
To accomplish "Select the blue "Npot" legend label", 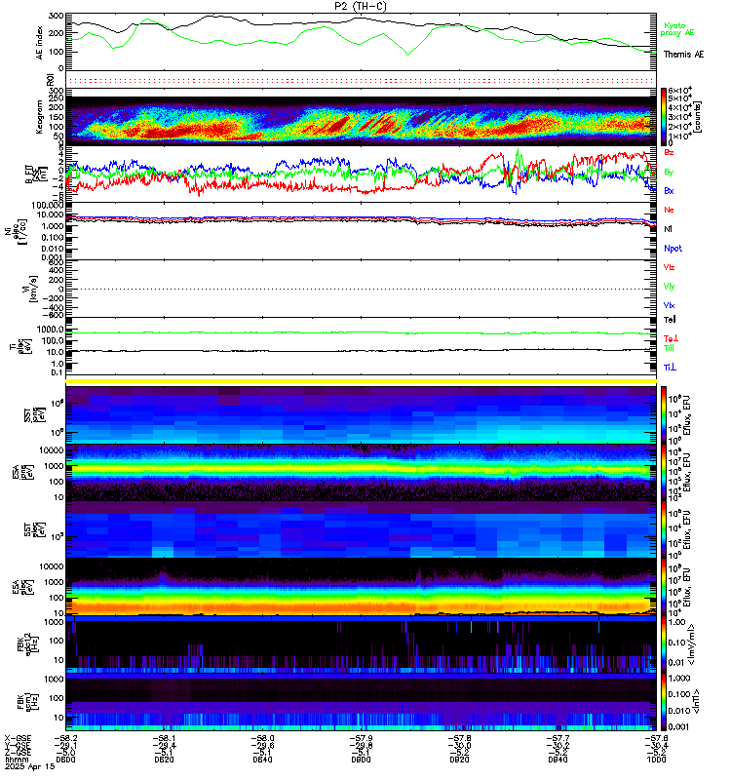I will pos(673,249).
